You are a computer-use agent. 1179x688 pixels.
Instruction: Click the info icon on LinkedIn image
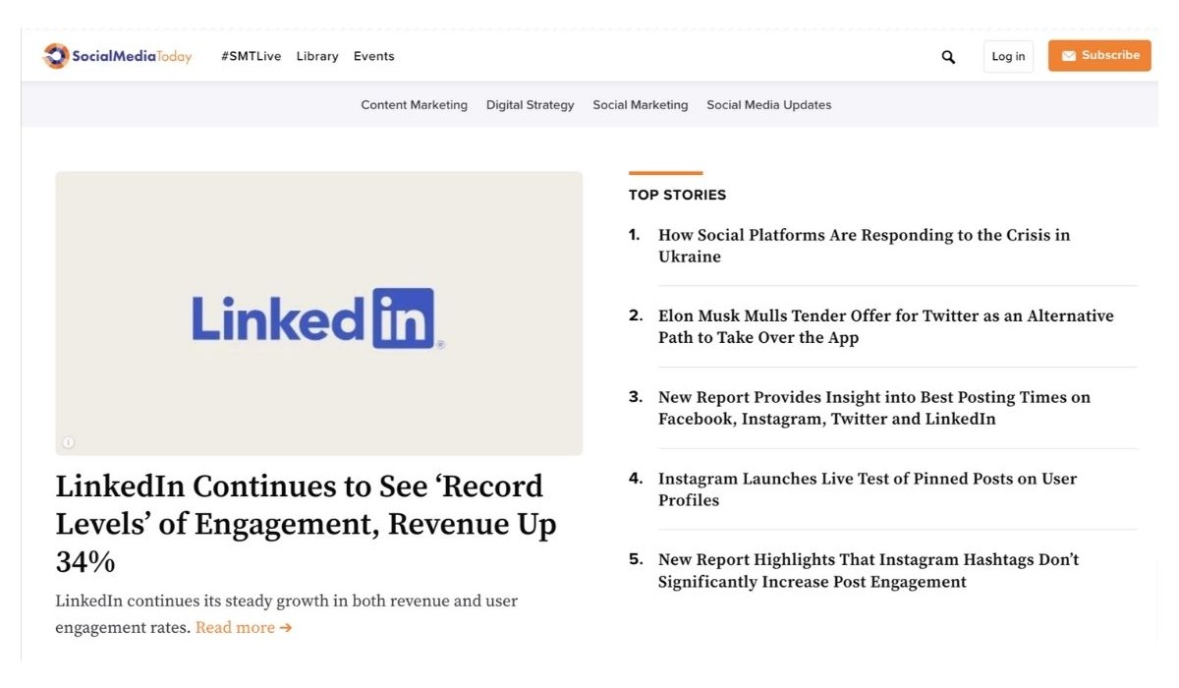tap(68, 442)
